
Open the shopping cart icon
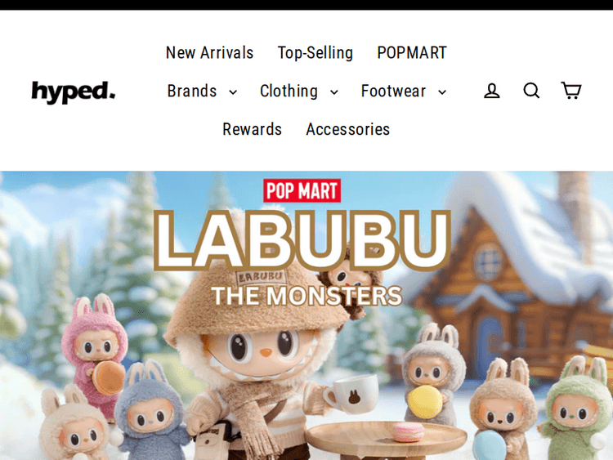click(571, 90)
